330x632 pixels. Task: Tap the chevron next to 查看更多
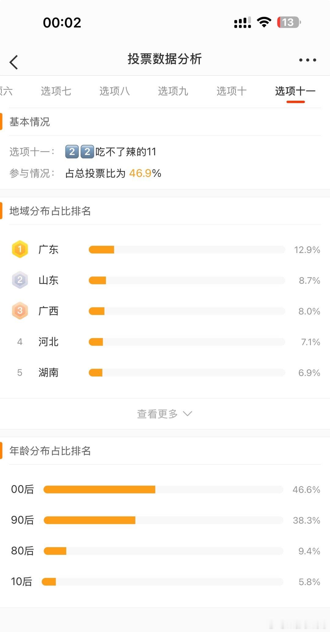pos(187,413)
